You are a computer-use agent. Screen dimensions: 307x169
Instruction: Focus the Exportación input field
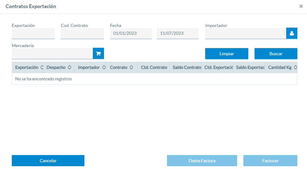33,33
